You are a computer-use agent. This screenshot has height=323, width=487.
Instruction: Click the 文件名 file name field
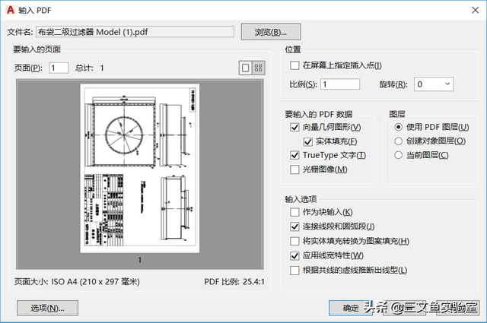(x=135, y=32)
